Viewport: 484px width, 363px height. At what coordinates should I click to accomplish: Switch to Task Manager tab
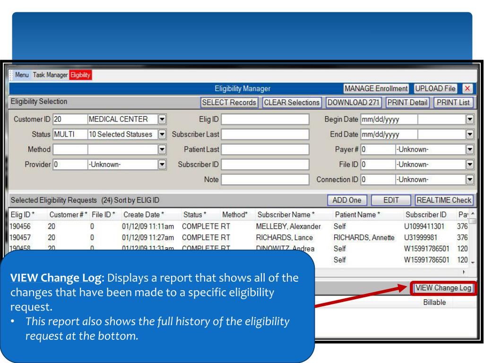[x=50, y=75]
